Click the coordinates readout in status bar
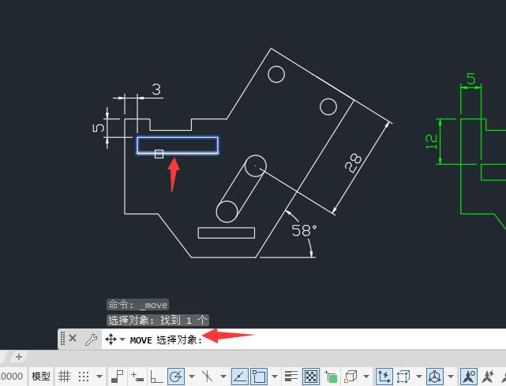 pyautogui.click(x=12, y=376)
